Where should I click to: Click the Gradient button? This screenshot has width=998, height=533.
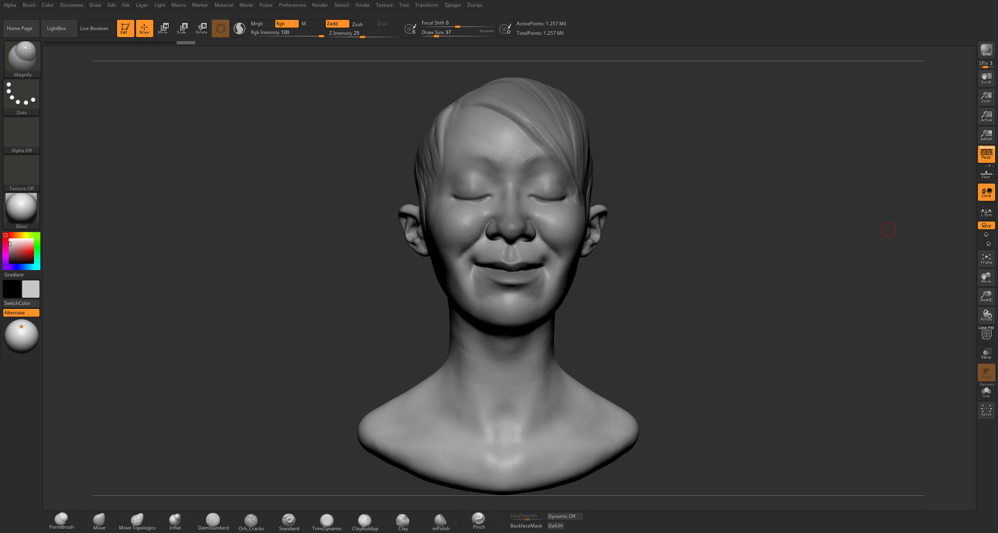click(x=22, y=274)
